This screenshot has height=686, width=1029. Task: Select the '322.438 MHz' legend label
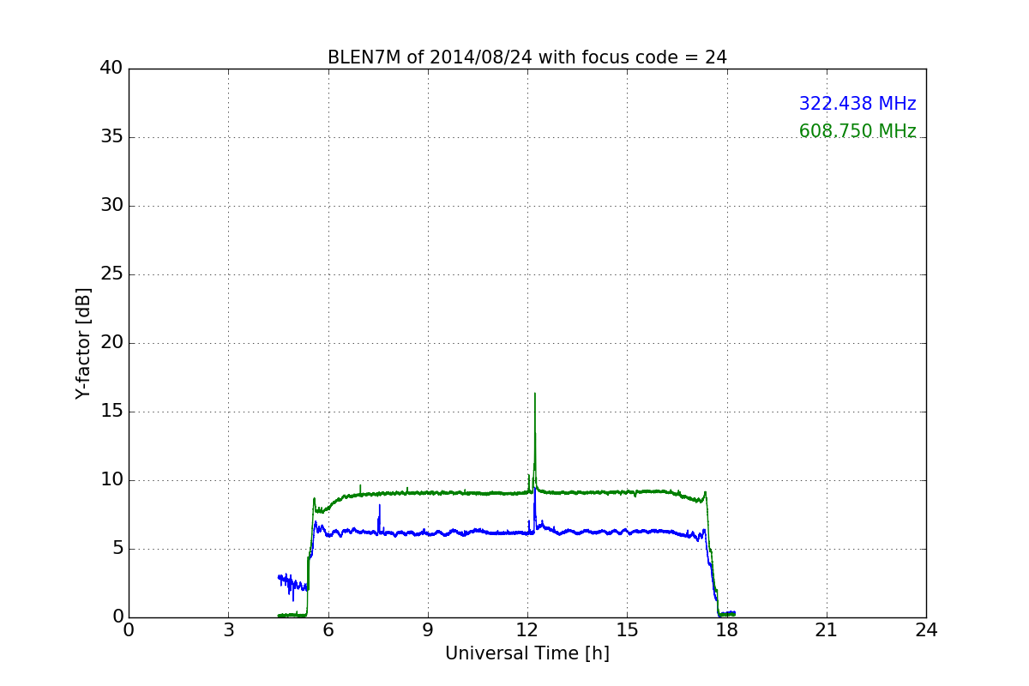click(857, 104)
